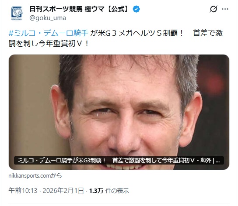Click the truncated ellipsis in the card headline
The width and height of the screenshot is (238, 206).
(218, 161)
